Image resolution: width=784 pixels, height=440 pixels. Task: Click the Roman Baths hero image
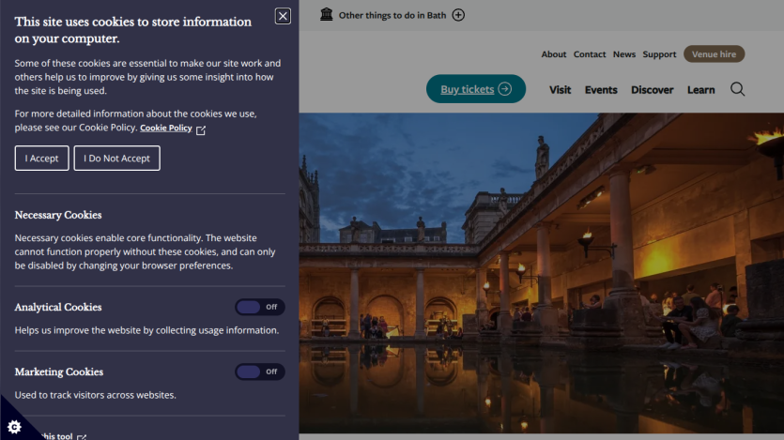(x=542, y=273)
